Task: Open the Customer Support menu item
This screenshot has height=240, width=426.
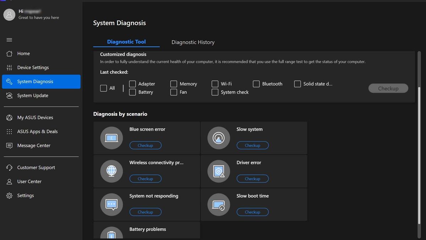Action: pyautogui.click(x=41, y=167)
